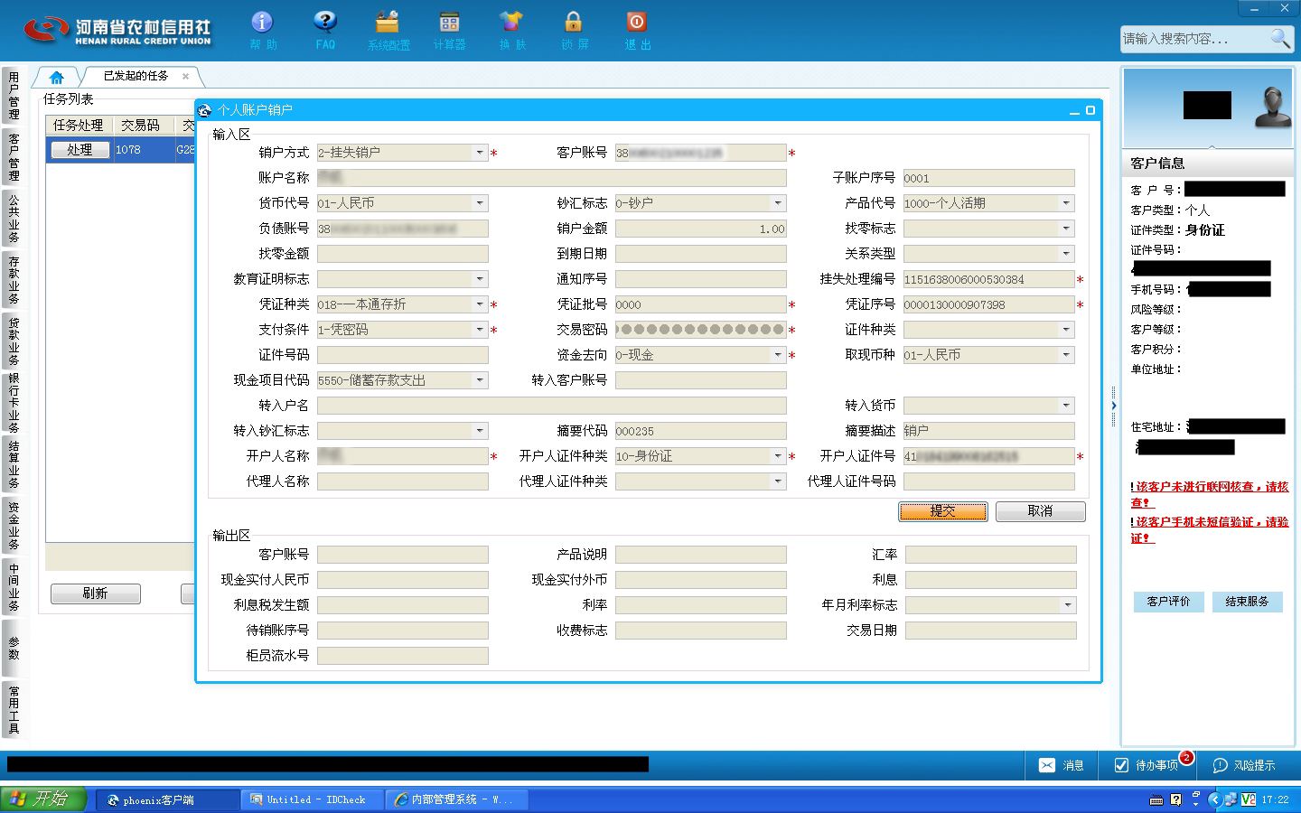This screenshot has width=1301, height=813.
Task: Open 待办事项 pending tasks
Action: point(1147,765)
